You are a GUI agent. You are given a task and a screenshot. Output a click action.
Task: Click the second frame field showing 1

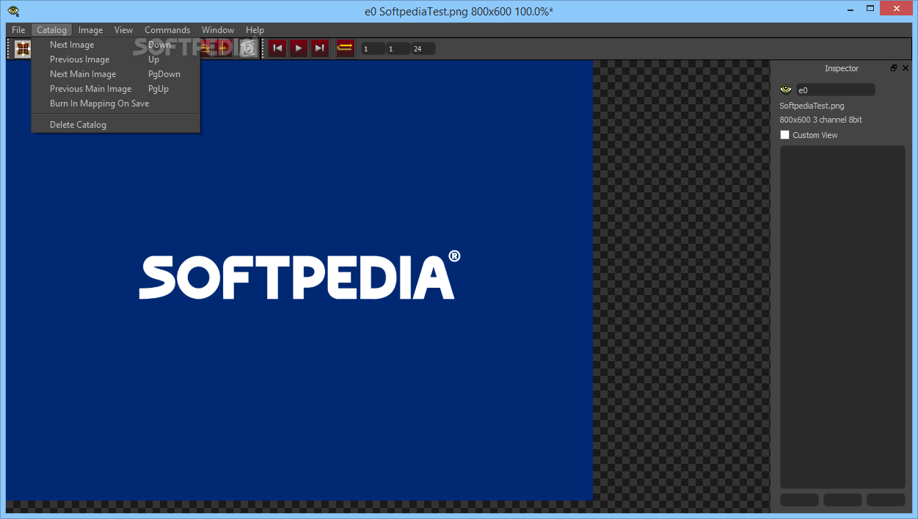pos(398,49)
